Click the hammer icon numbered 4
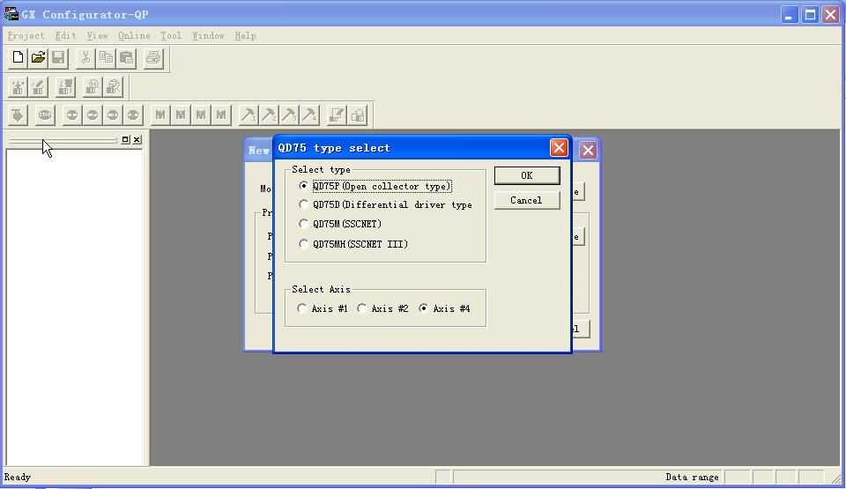The height and width of the screenshot is (489, 846). 309,115
